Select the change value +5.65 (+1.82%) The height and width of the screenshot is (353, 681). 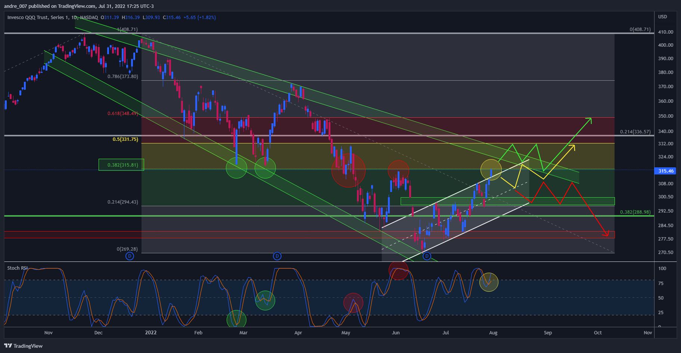[x=200, y=18]
